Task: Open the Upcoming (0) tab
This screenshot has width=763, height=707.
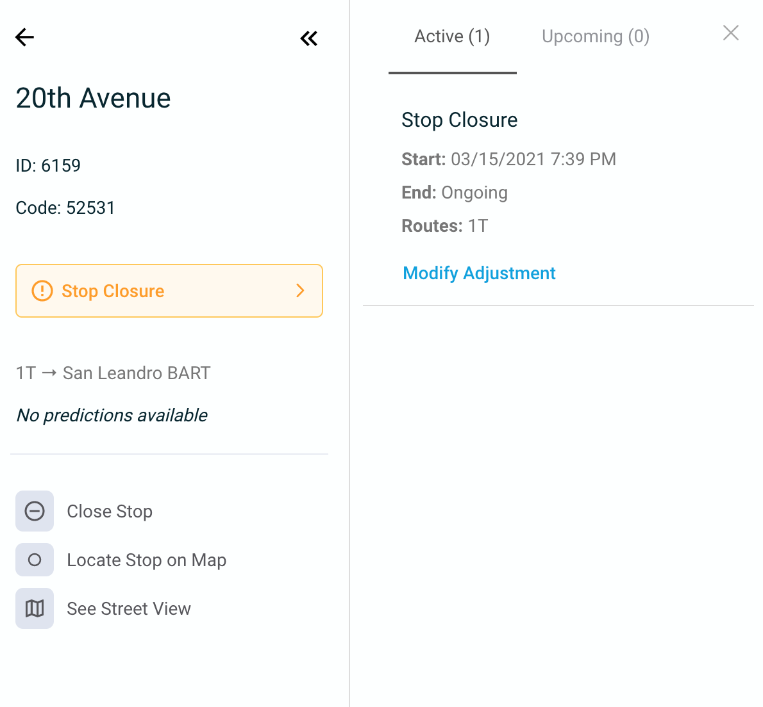Action: click(595, 37)
